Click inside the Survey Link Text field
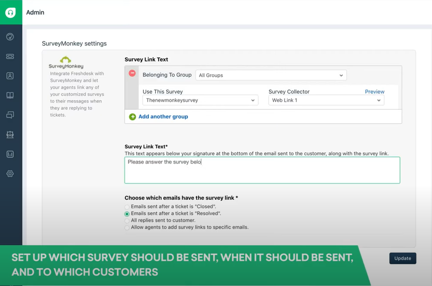This screenshot has width=432, height=286. [x=262, y=170]
